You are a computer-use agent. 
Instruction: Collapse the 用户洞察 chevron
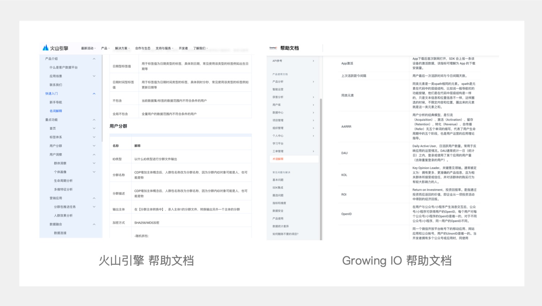click(x=94, y=155)
